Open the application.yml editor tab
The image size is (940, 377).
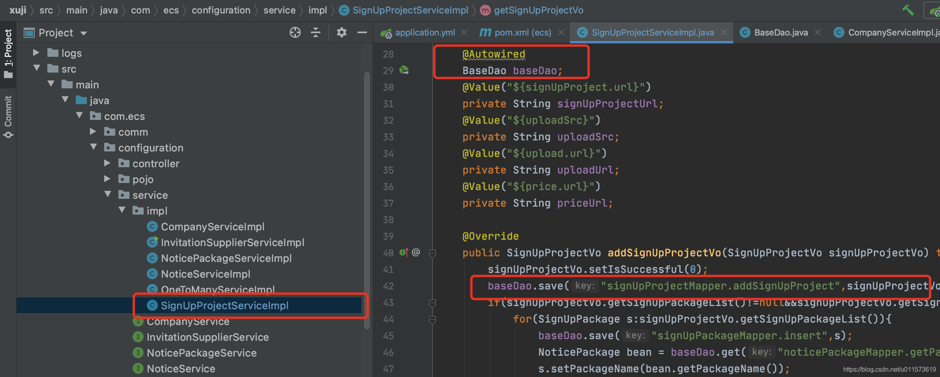424,32
